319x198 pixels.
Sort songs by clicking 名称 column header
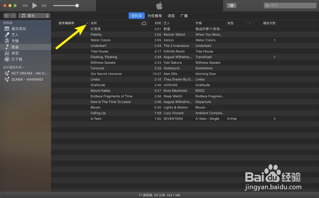click(93, 23)
